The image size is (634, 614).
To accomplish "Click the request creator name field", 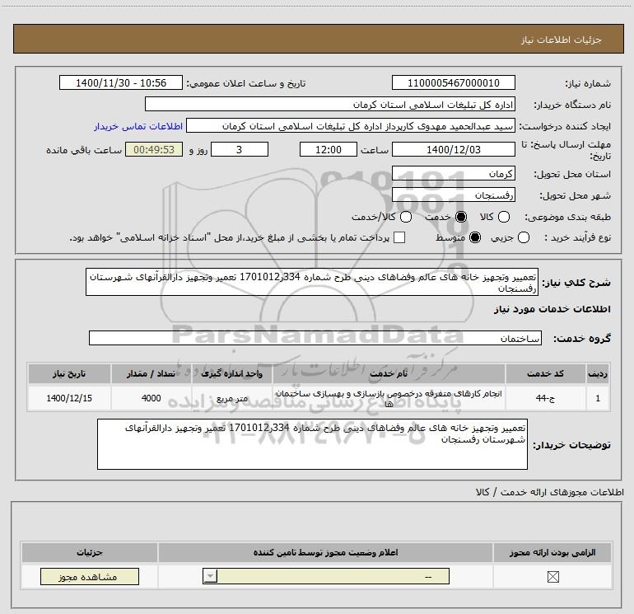I will click(351, 126).
